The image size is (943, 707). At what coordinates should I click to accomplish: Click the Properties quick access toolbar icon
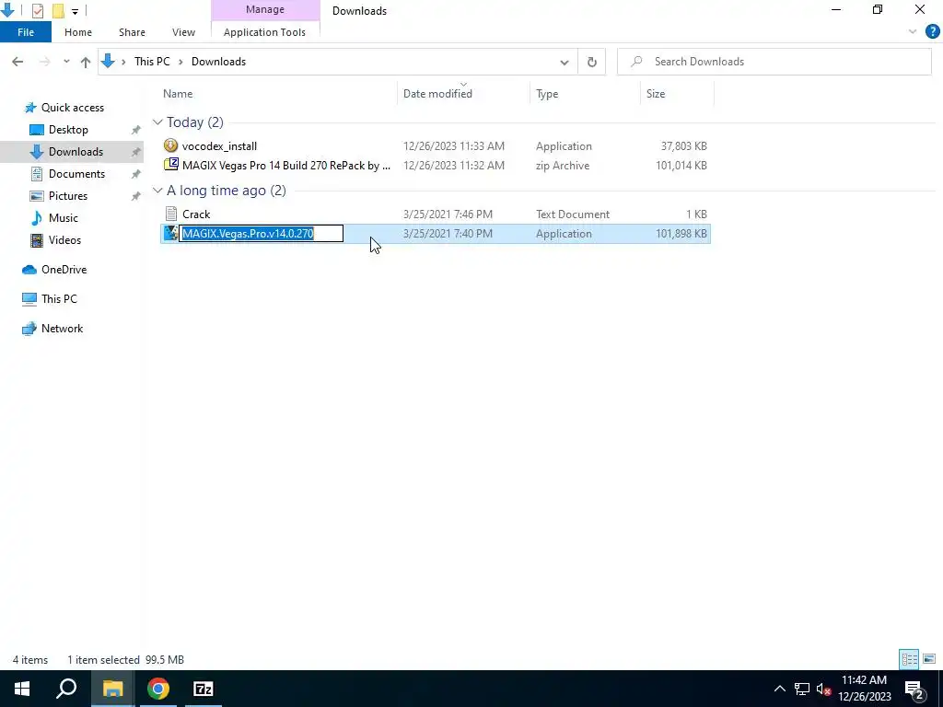(x=37, y=11)
